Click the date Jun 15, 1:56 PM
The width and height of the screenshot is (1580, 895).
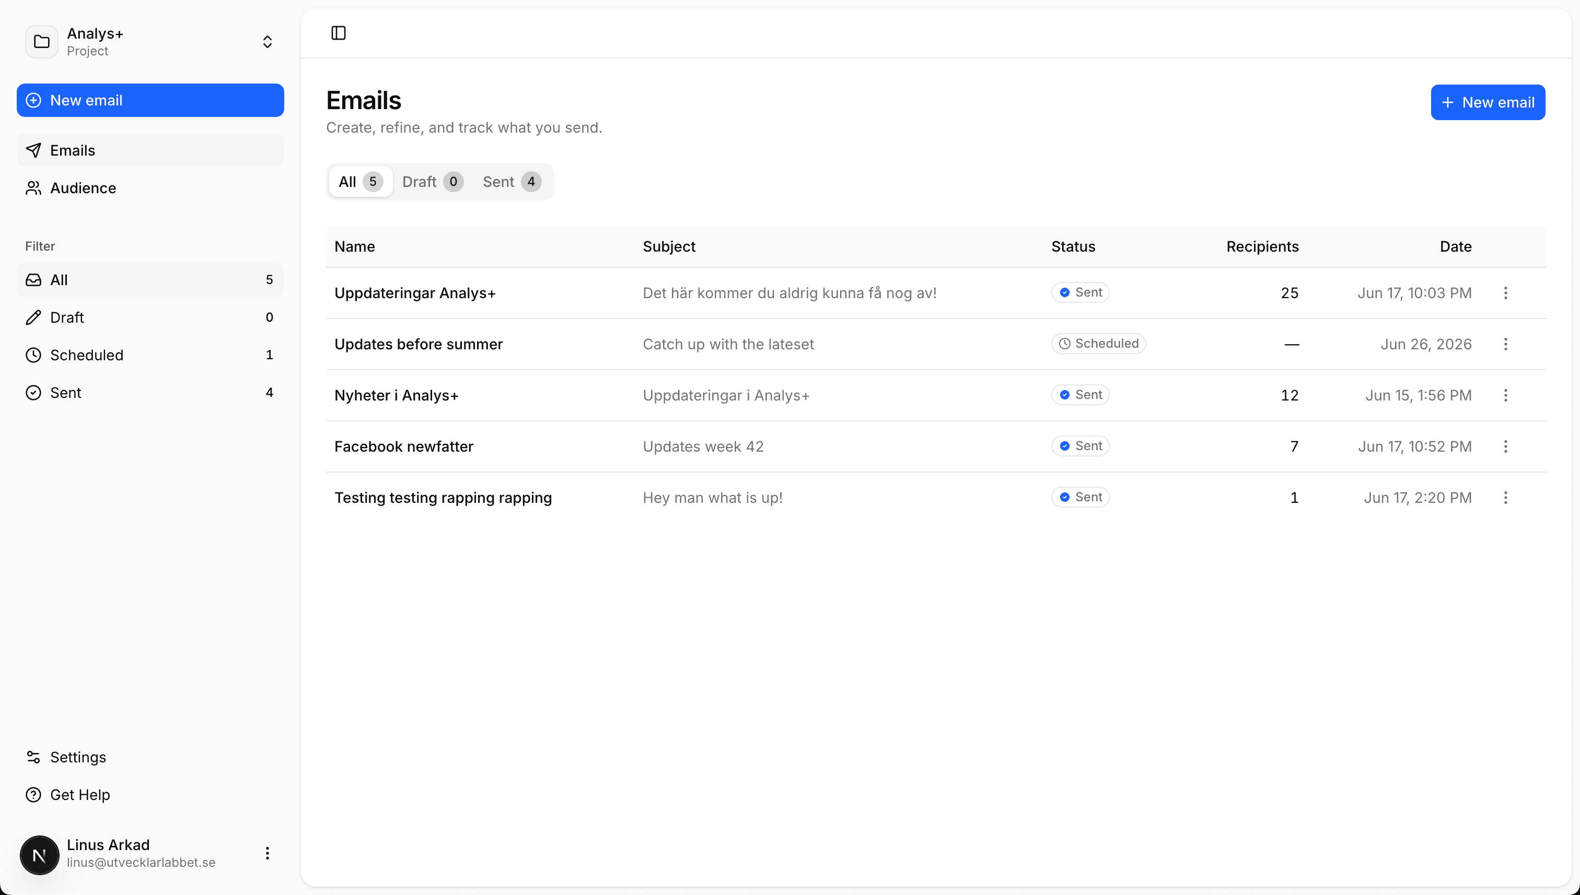pos(1418,395)
